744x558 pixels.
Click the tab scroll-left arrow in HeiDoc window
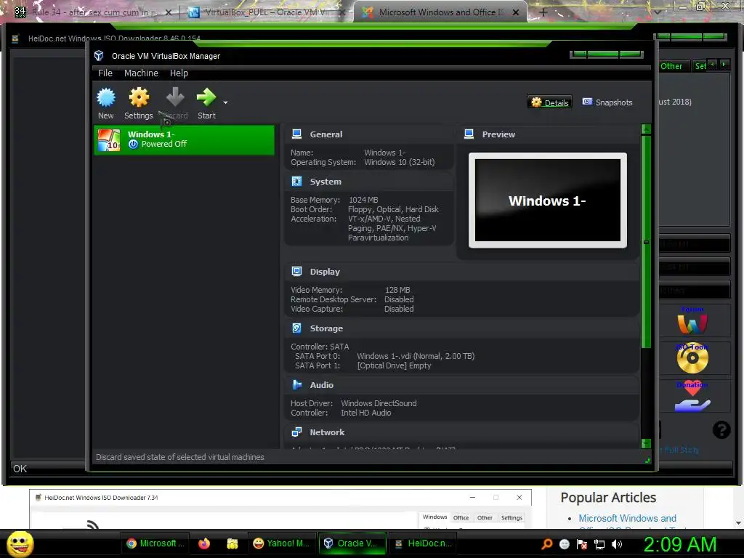pos(712,64)
